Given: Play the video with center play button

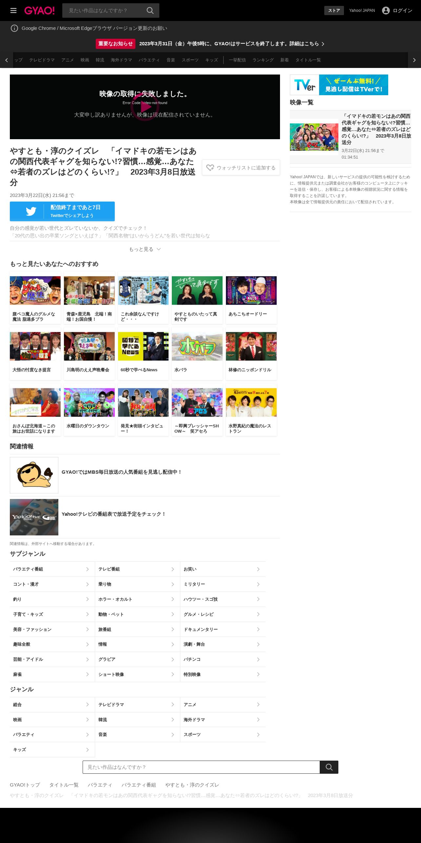Looking at the screenshot, I should coord(145,107).
